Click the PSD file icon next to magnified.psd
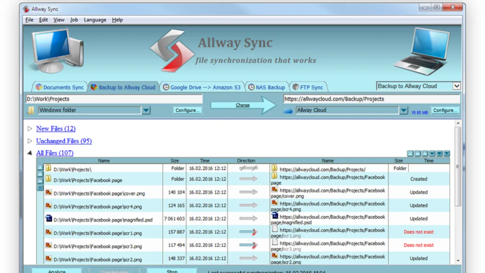 pos(48,218)
